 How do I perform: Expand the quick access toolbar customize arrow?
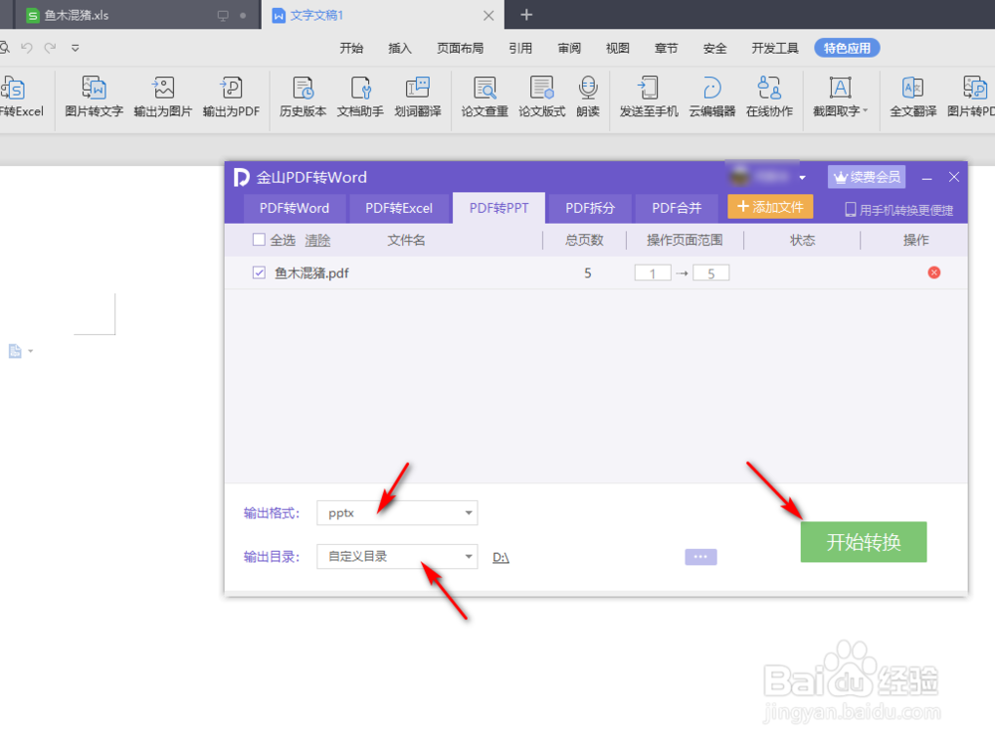(x=75, y=48)
